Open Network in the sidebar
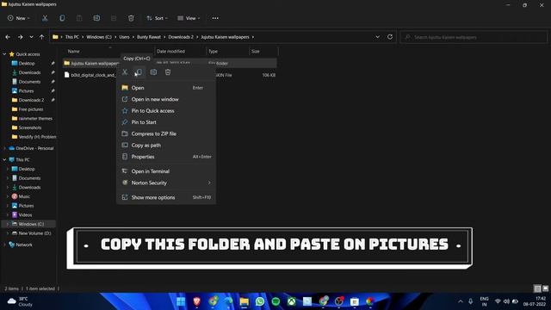This screenshot has width=551, height=310. pos(24,245)
